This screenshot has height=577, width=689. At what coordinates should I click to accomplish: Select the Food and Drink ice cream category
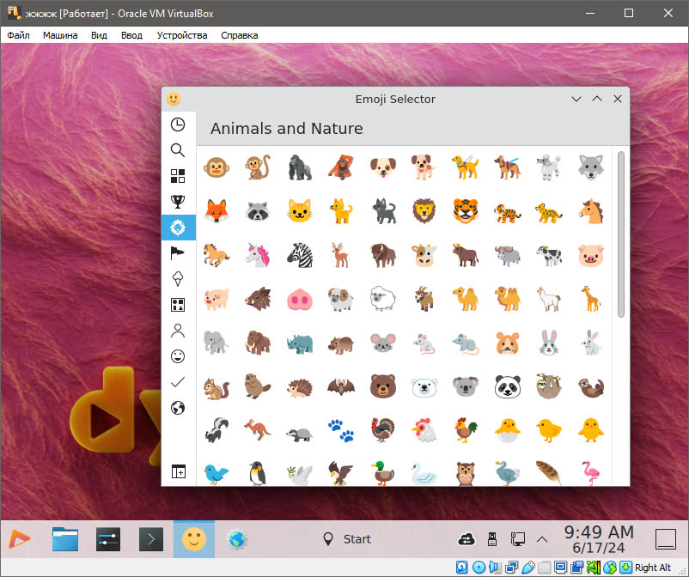click(178, 279)
